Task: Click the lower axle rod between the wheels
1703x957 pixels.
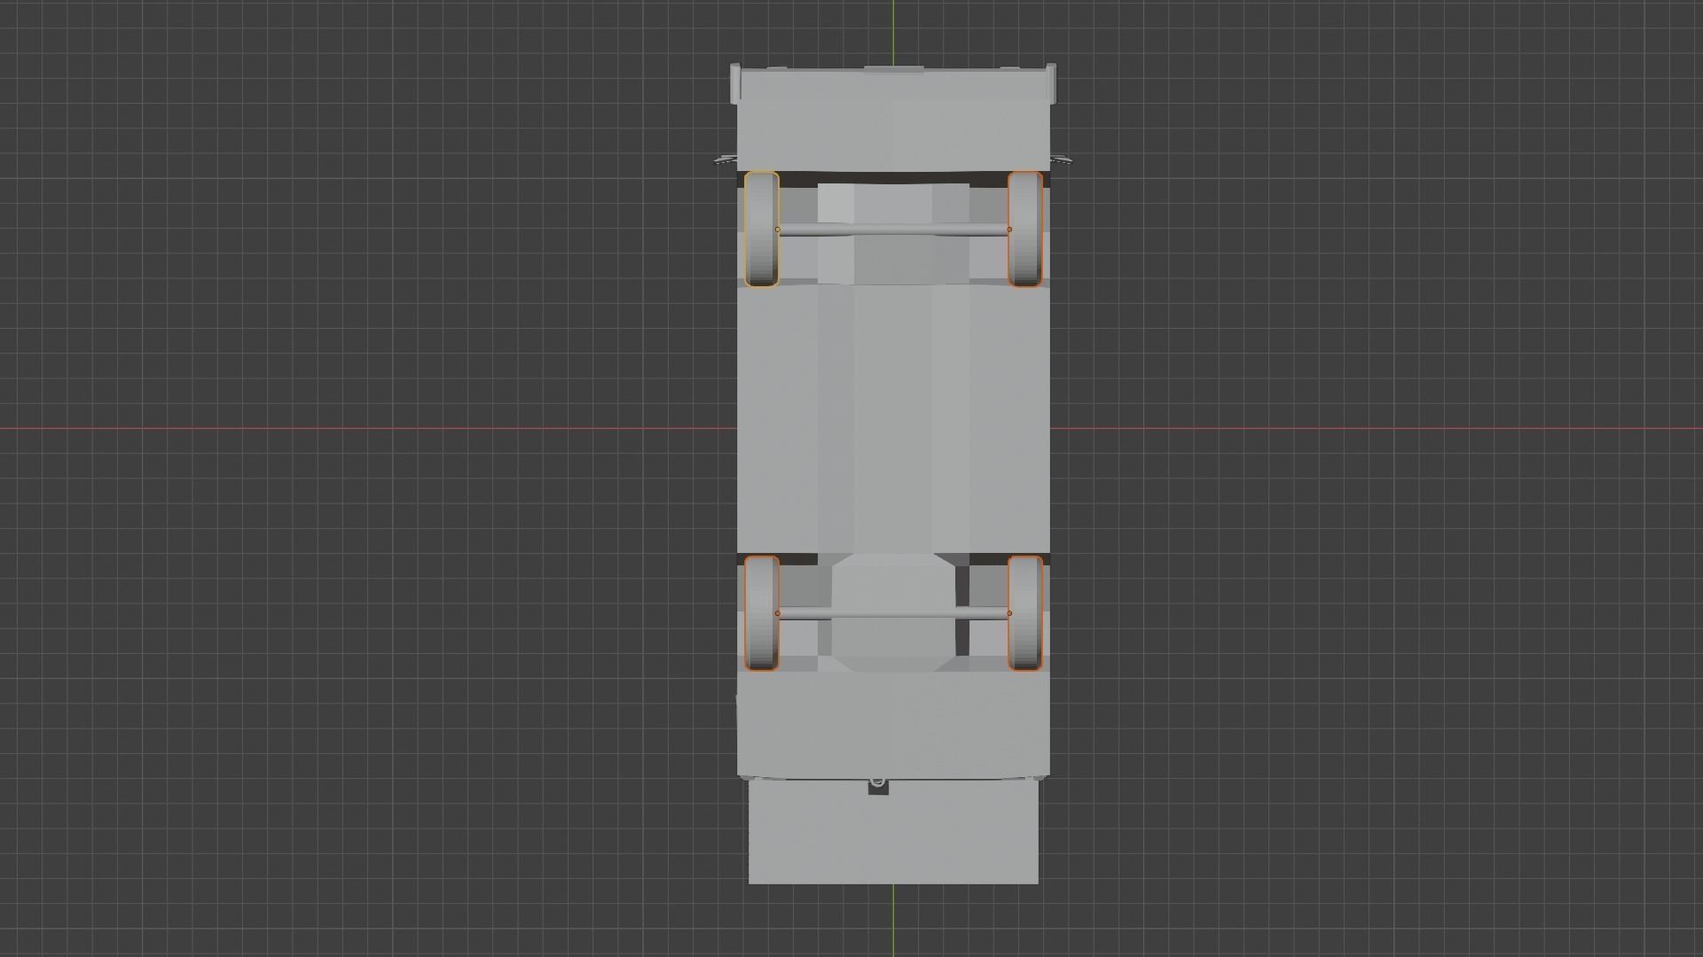Action: pos(893,614)
